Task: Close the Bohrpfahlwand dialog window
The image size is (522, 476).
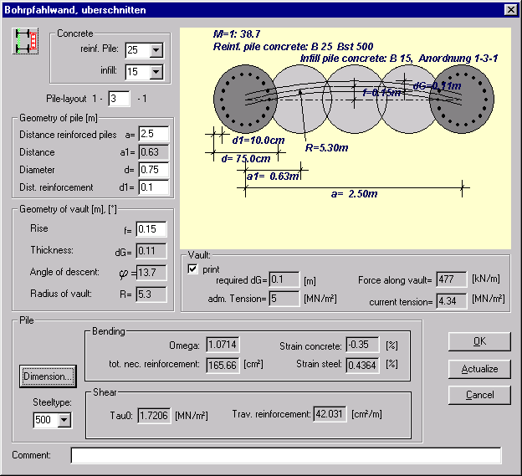Action: click(x=510, y=10)
